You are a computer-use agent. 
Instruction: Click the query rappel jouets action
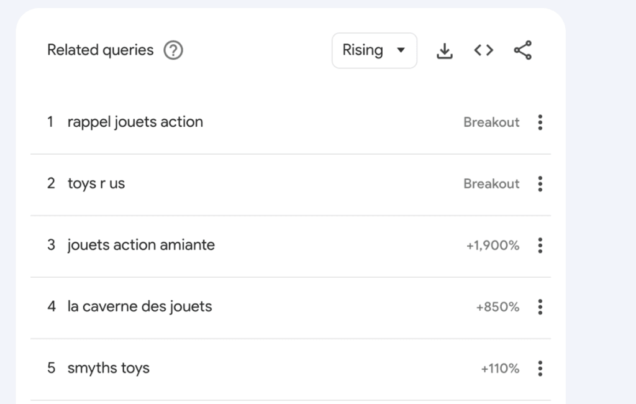(135, 122)
